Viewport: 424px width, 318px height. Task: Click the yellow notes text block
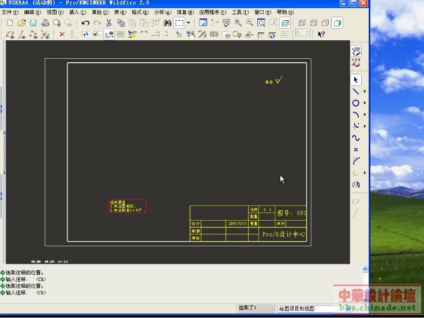127,206
